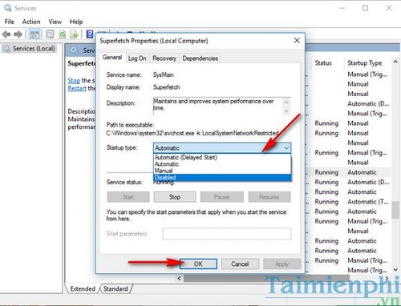Click the svchost.exe executable path text

[192, 133]
